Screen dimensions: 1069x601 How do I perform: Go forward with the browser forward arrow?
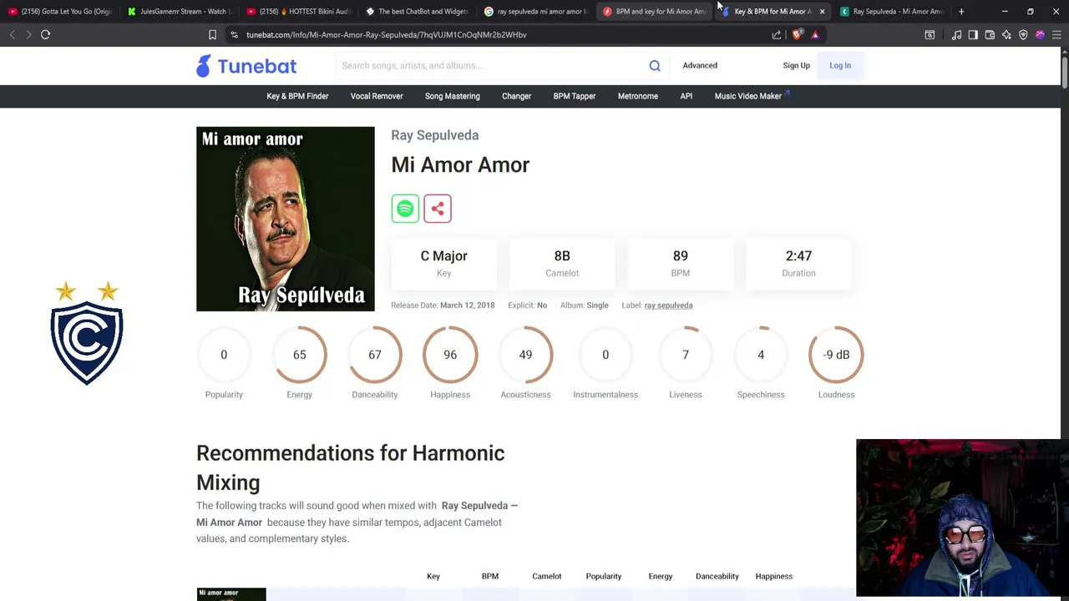(28, 35)
